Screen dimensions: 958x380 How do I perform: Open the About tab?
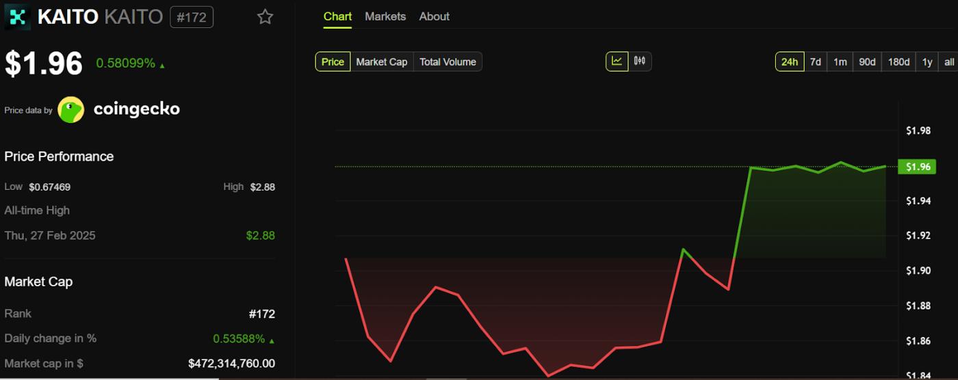[435, 16]
